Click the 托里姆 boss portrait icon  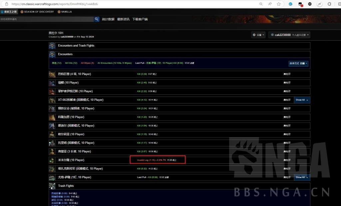coord(52,143)
